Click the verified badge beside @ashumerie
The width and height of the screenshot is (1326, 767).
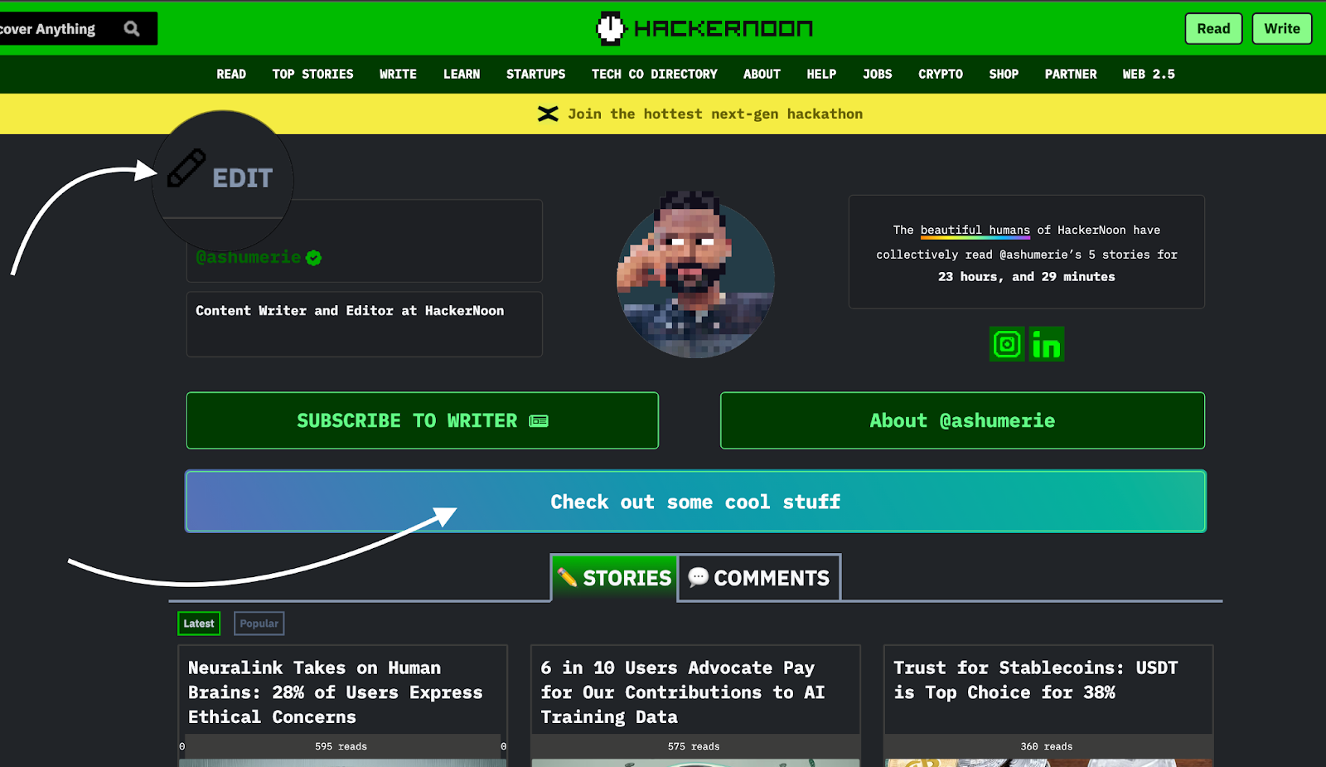tap(313, 258)
